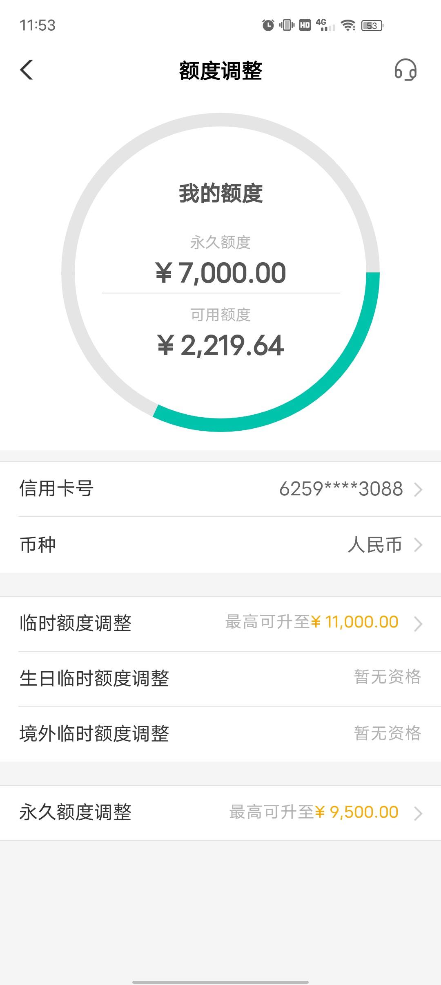This screenshot has height=985, width=441.
Task: Tap 最高可升至 ¥11,000.00 link
Action: pyautogui.click(x=312, y=622)
